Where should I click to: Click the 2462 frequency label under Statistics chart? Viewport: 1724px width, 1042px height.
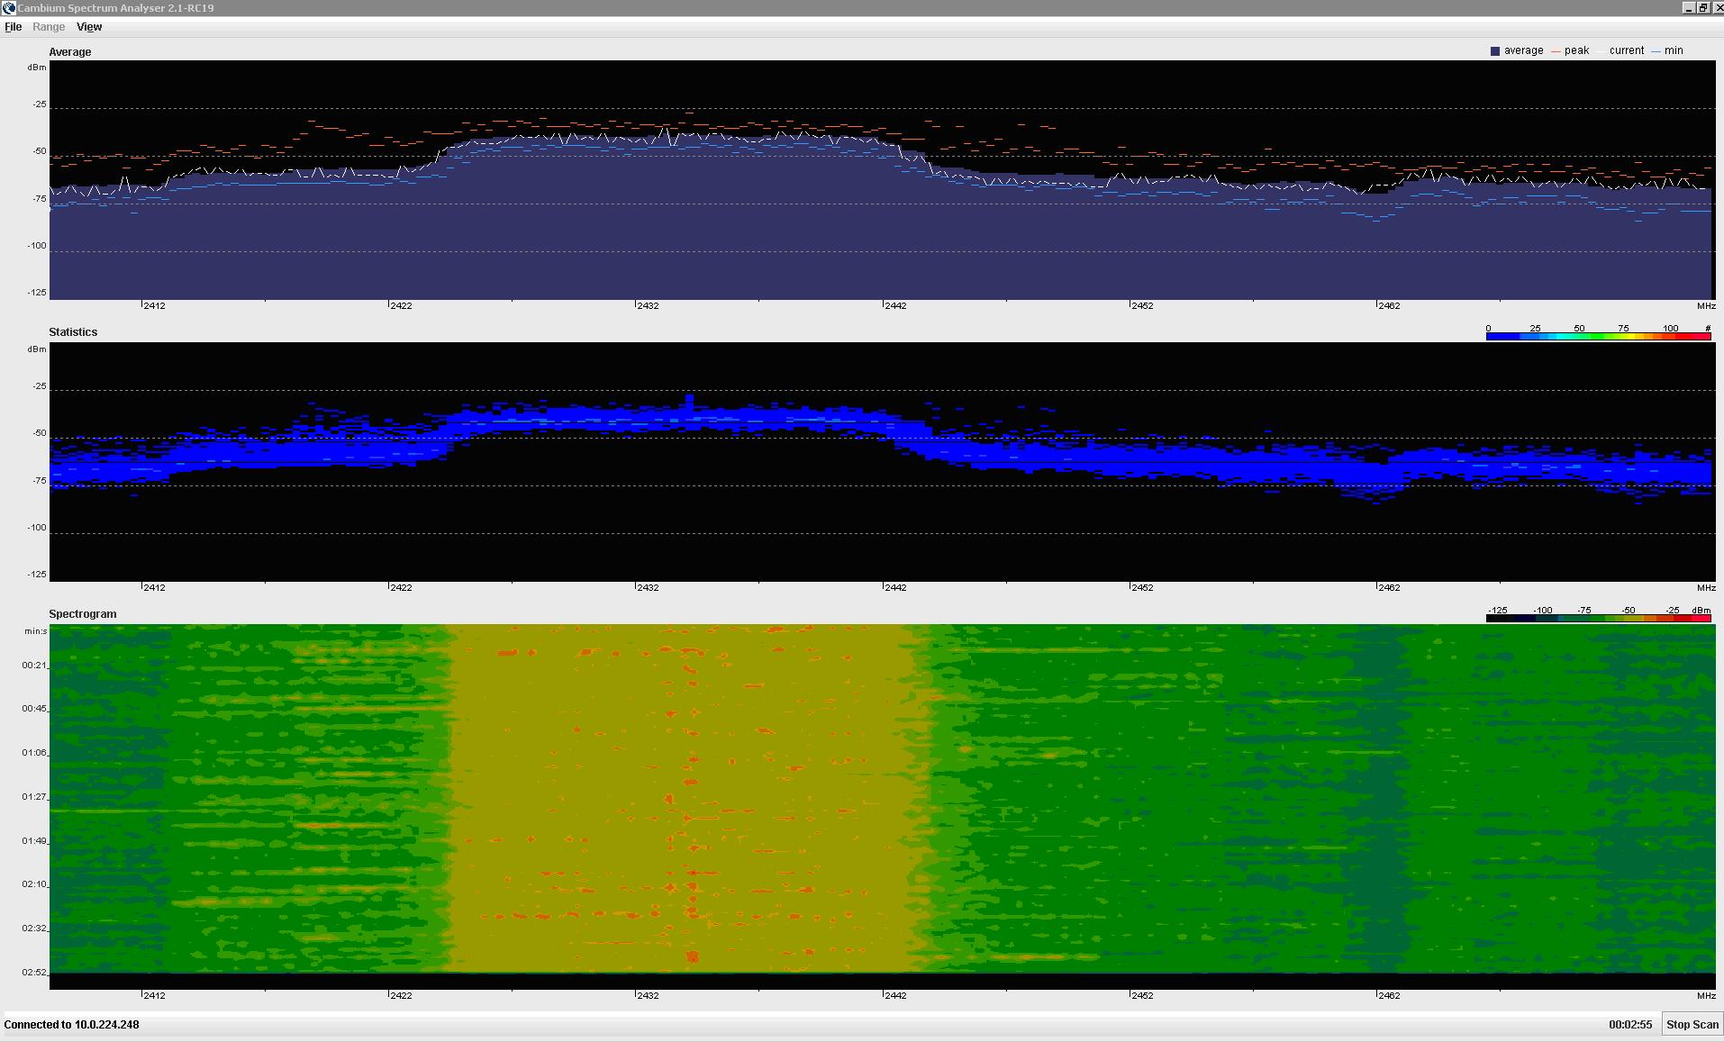[x=1389, y=588]
